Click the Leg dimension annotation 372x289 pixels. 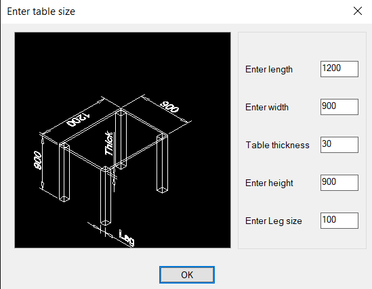pos(127,238)
